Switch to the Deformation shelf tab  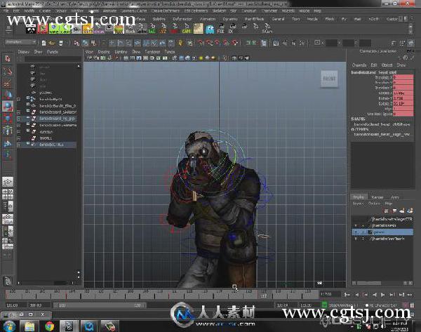[x=182, y=19]
